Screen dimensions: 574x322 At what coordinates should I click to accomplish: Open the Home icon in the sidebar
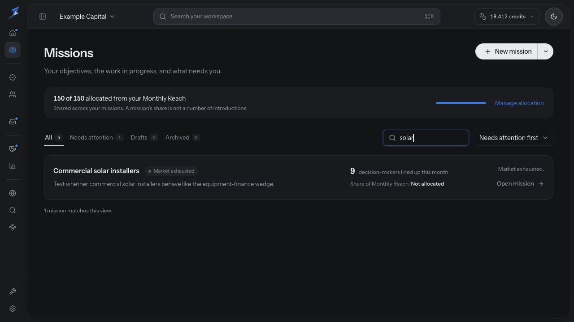(x=13, y=33)
